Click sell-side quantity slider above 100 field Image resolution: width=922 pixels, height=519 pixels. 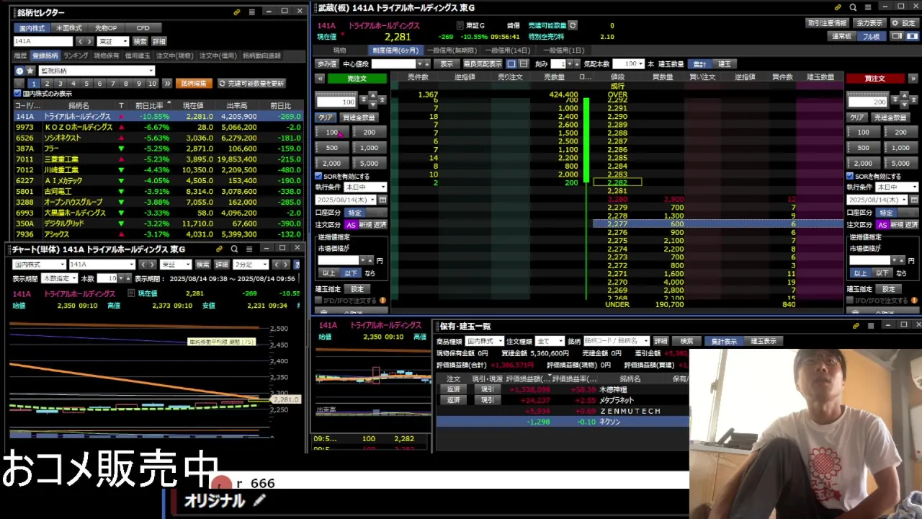[337, 94]
